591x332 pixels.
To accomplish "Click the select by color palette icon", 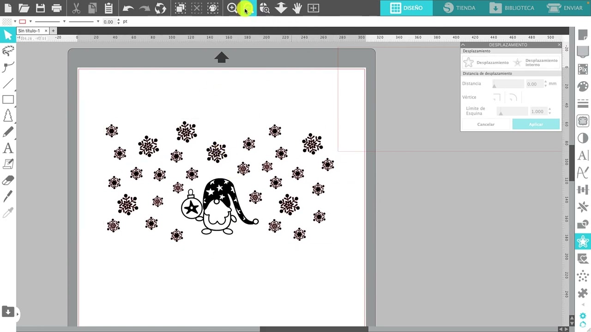I will click(212, 8).
